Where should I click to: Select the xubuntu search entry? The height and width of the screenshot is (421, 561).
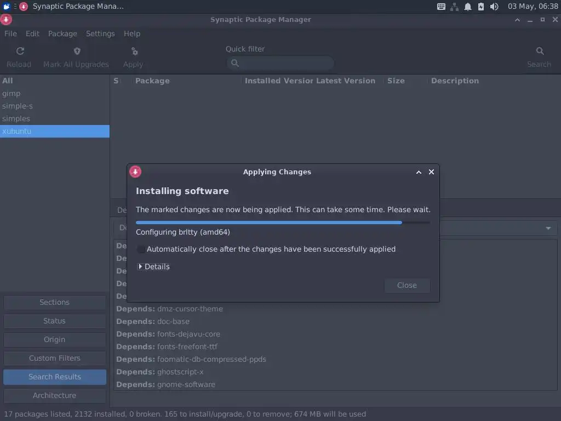[x=55, y=131]
